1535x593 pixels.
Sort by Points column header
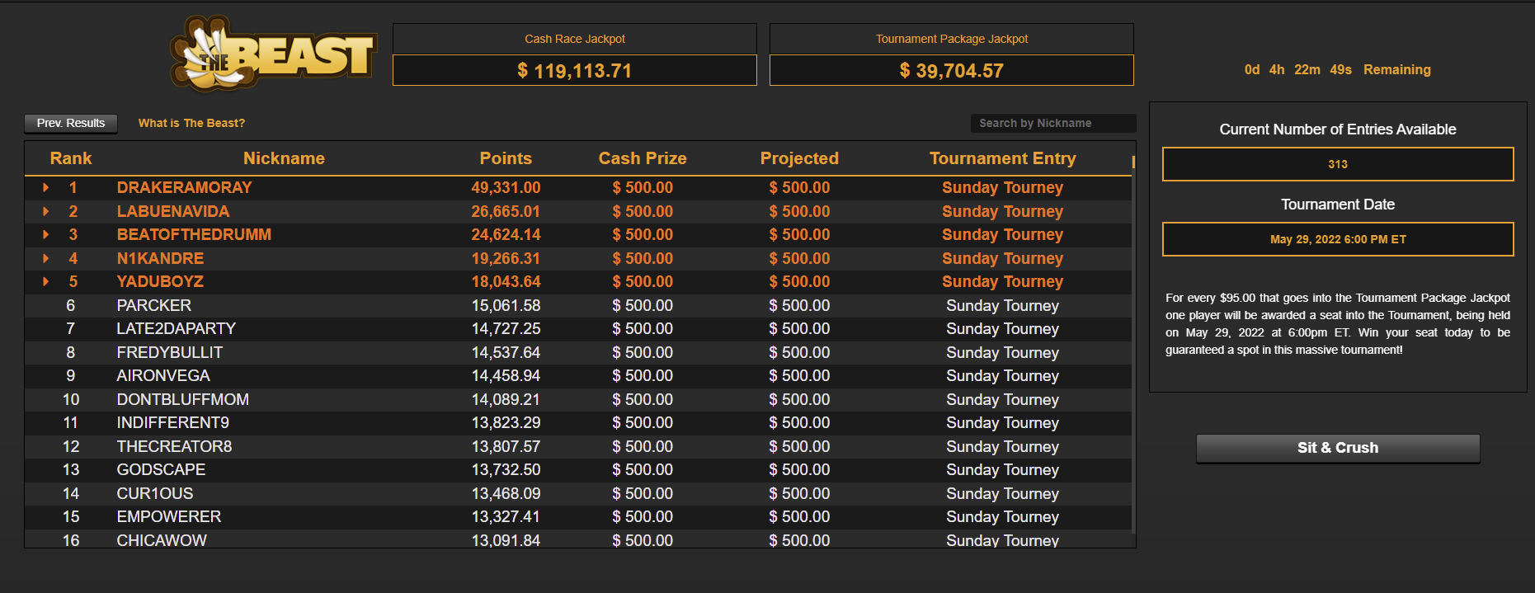[x=506, y=158]
